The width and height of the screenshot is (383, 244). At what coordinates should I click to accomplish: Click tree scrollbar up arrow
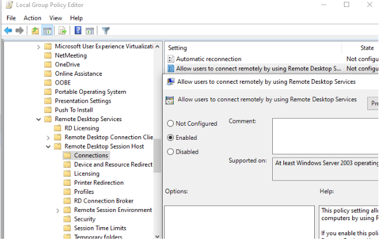click(157, 47)
